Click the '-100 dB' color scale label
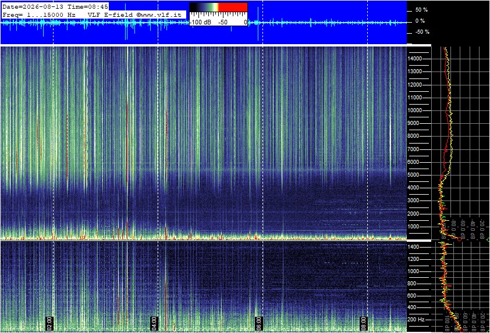The image size is (490, 333). [x=200, y=22]
